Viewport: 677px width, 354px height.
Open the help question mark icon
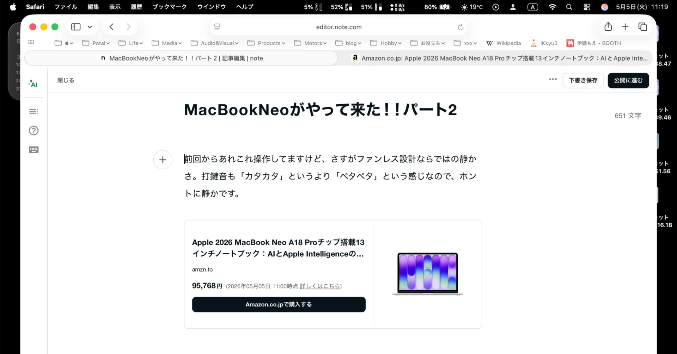pos(33,131)
